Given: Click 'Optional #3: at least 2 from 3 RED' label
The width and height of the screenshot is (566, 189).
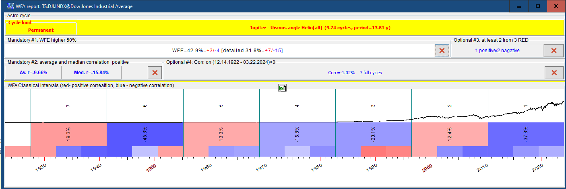Looking at the screenshot, I should click(x=491, y=40).
